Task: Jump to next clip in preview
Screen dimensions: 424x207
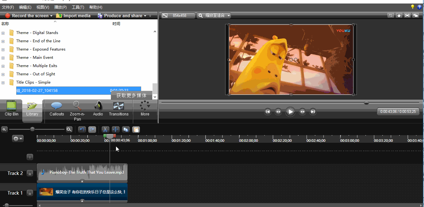Action: pos(313,112)
